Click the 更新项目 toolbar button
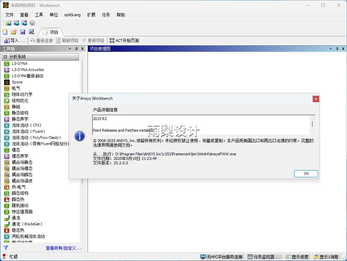The image size is (347, 261). coord(93,41)
